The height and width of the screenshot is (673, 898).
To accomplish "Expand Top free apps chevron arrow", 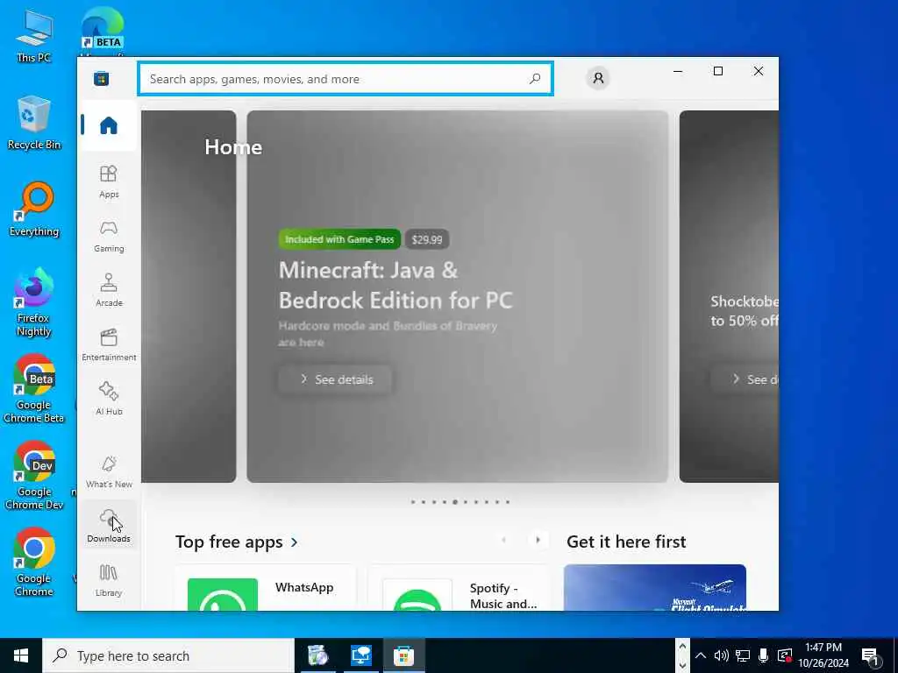I will [295, 542].
